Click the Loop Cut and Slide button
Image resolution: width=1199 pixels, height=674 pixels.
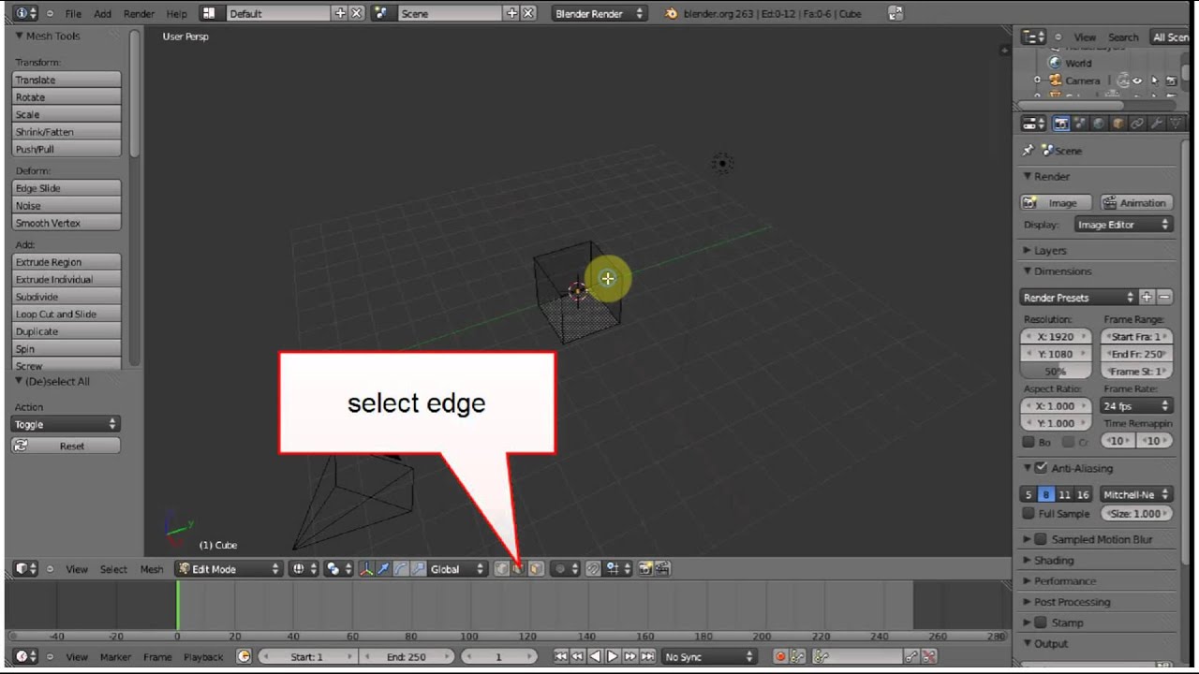(x=66, y=314)
